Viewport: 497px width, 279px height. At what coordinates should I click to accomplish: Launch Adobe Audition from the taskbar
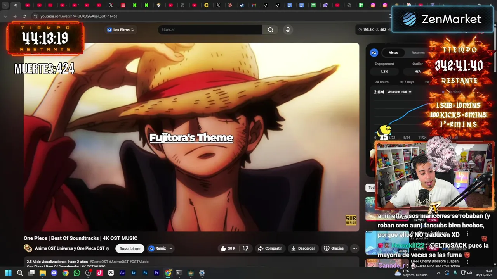[122, 273]
